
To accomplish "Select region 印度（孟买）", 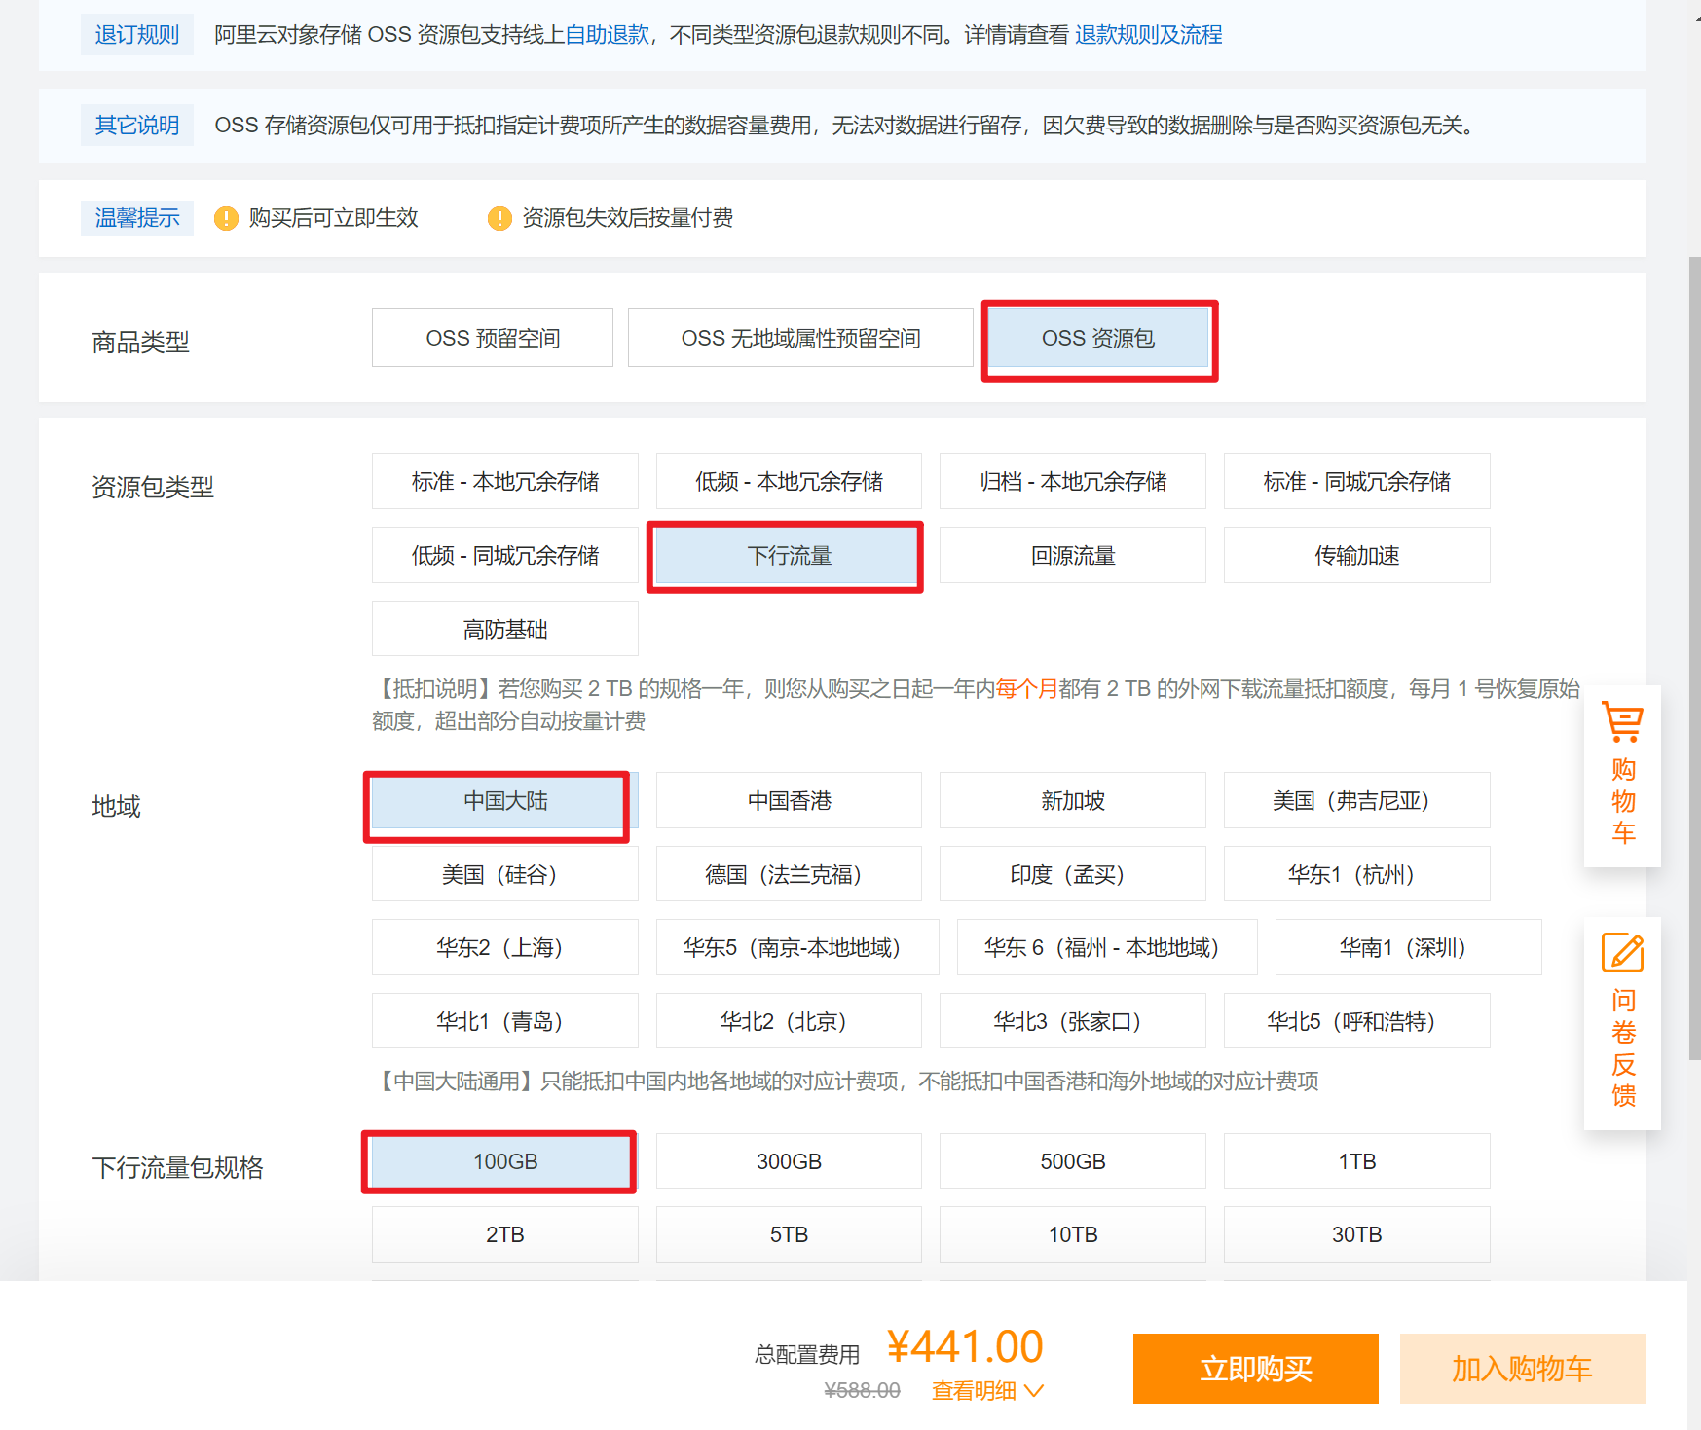I will pos(1073,874).
